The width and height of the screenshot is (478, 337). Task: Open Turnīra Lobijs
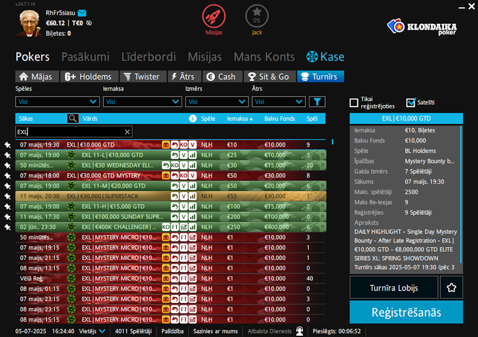tap(394, 287)
